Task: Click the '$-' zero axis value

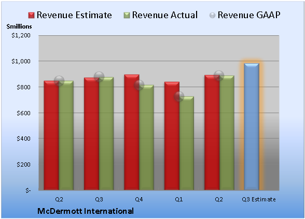Action: [28, 190]
